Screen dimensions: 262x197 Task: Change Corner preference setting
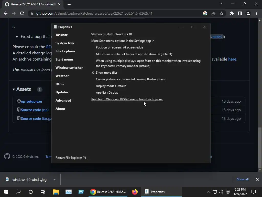(x=131, y=79)
